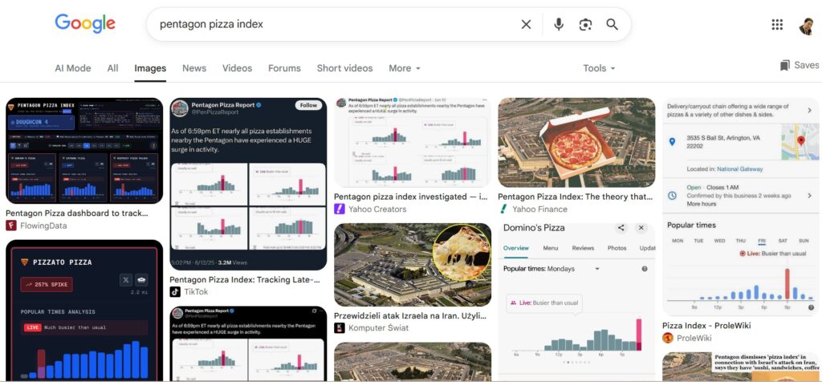Open the Pentagon with pizza box image thumbnail
Image resolution: width=822 pixels, height=382 pixels.
576,143
